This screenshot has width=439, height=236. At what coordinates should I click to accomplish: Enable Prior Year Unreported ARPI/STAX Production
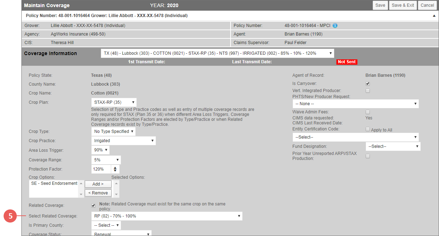(x=368, y=156)
